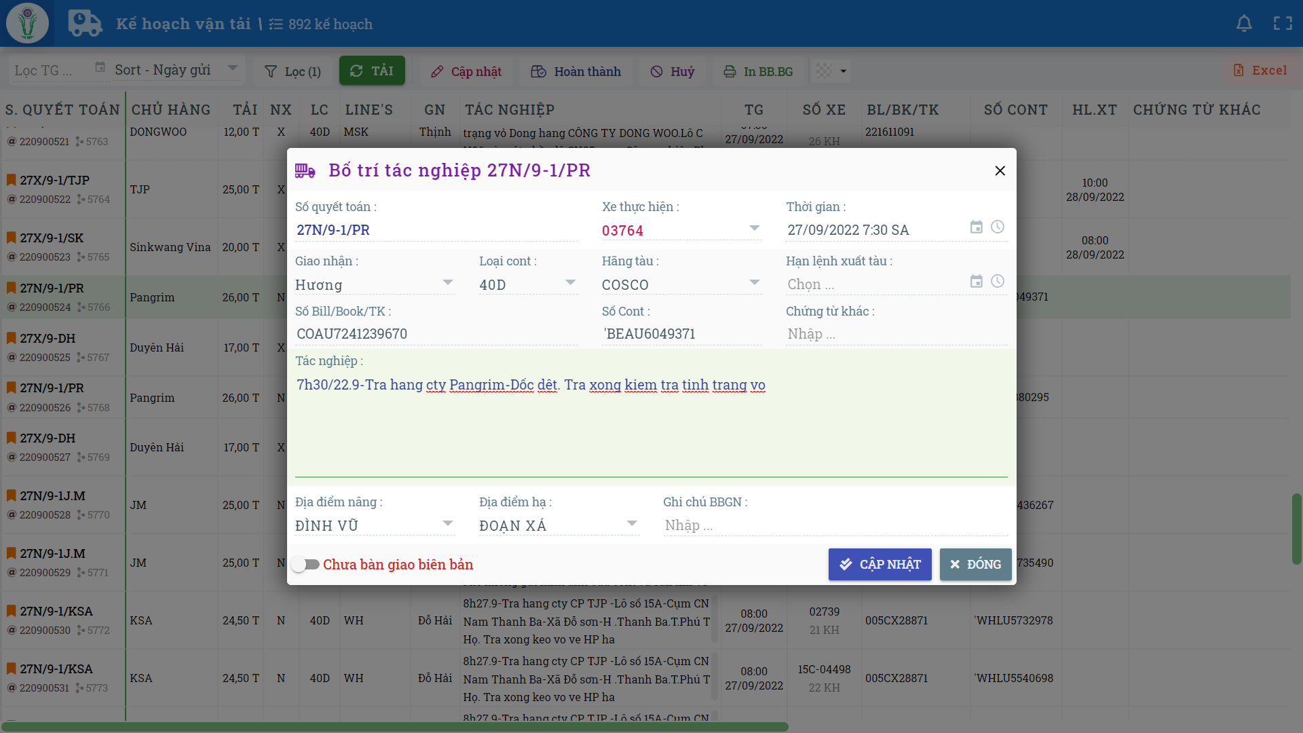Toggle fullscreen mode icon
The height and width of the screenshot is (733, 1303).
1283,24
